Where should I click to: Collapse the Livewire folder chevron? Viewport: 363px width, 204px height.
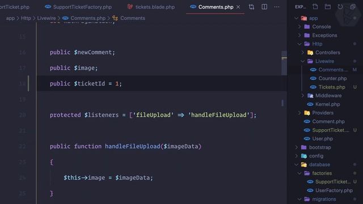coord(302,61)
